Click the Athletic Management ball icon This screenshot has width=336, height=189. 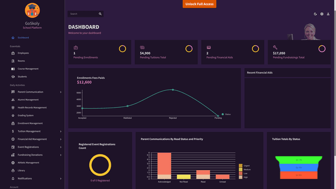coord(13,163)
